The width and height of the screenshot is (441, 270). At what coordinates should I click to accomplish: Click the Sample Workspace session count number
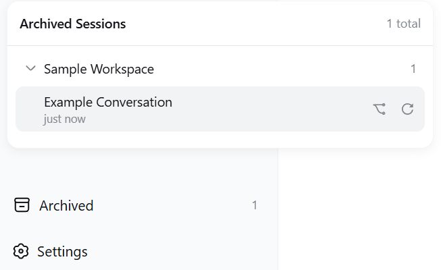[413, 69]
